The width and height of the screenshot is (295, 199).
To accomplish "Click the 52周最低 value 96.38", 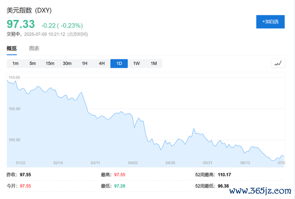I will pyautogui.click(x=223, y=186).
